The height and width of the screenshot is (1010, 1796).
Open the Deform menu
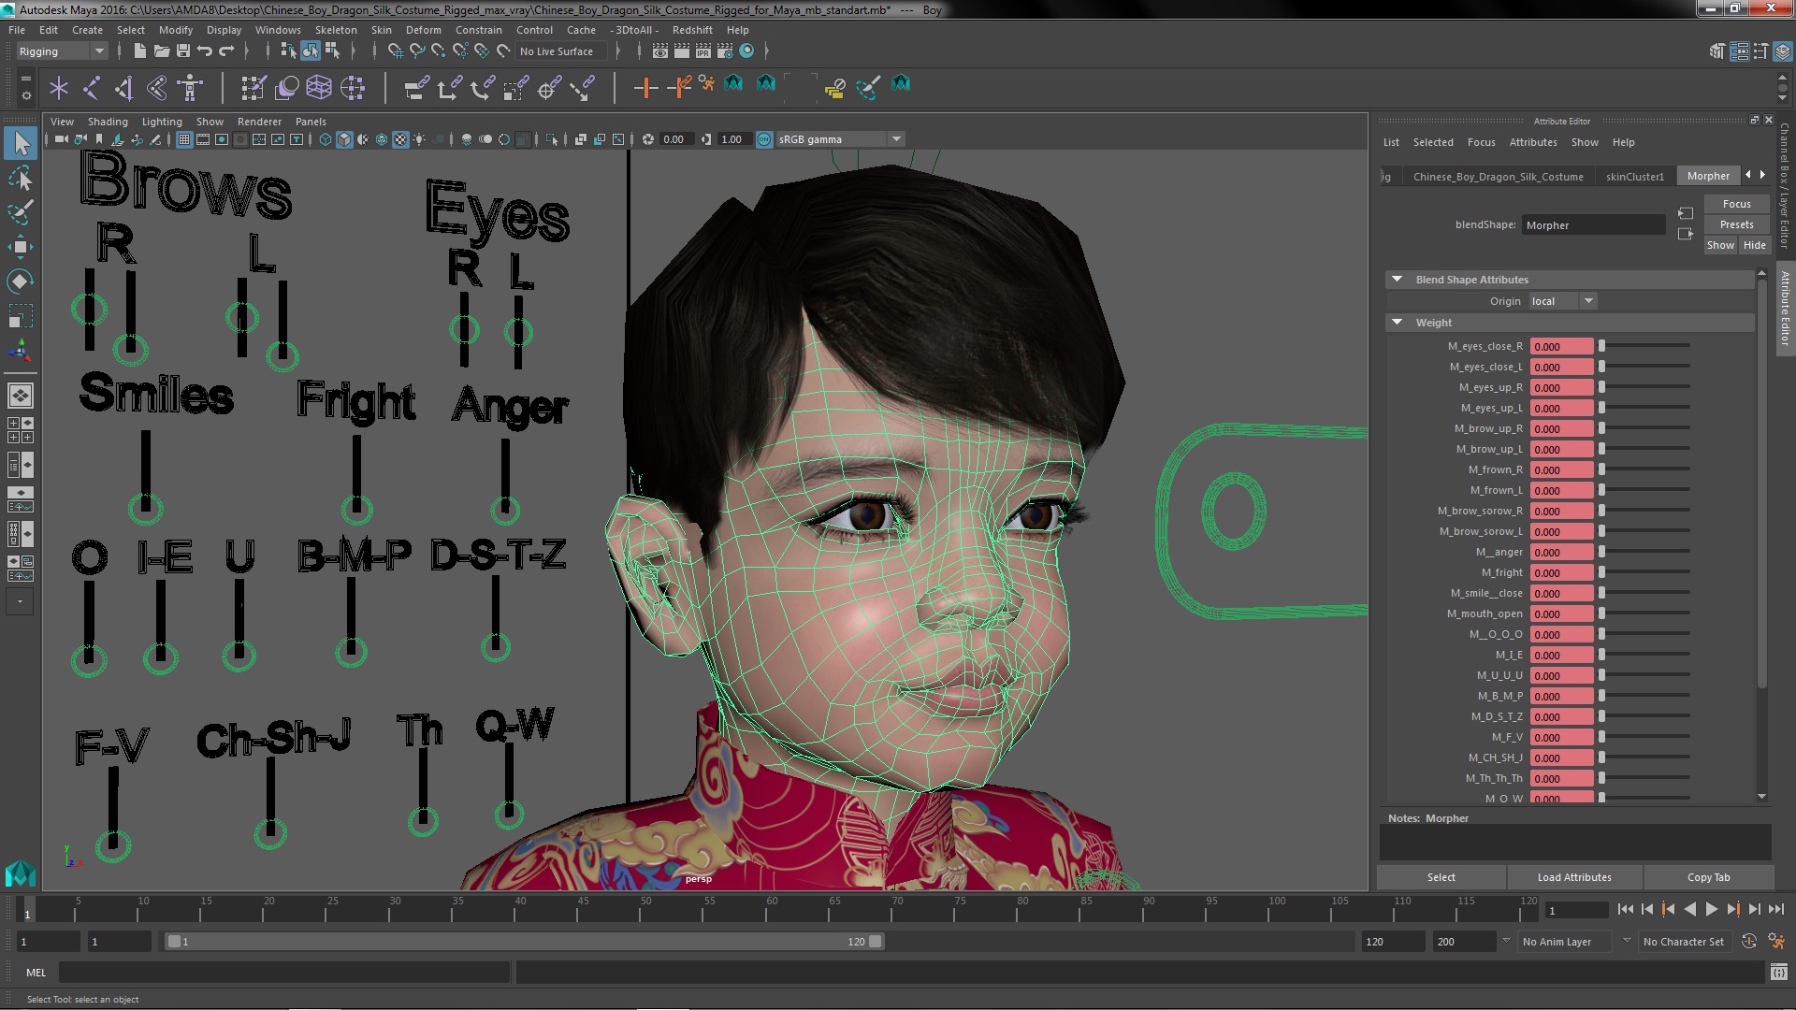coord(423,30)
